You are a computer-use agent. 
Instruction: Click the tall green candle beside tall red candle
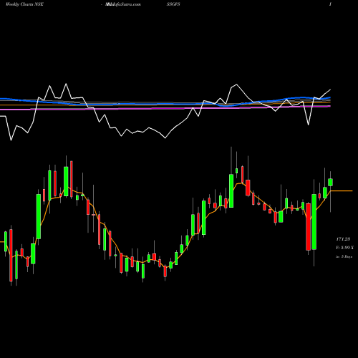click(x=314, y=222)
